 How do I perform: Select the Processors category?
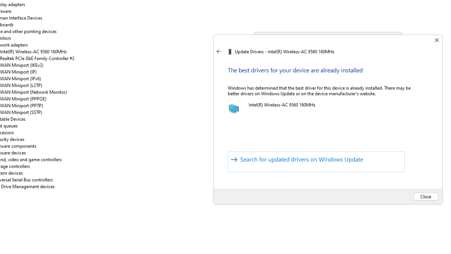7,133
